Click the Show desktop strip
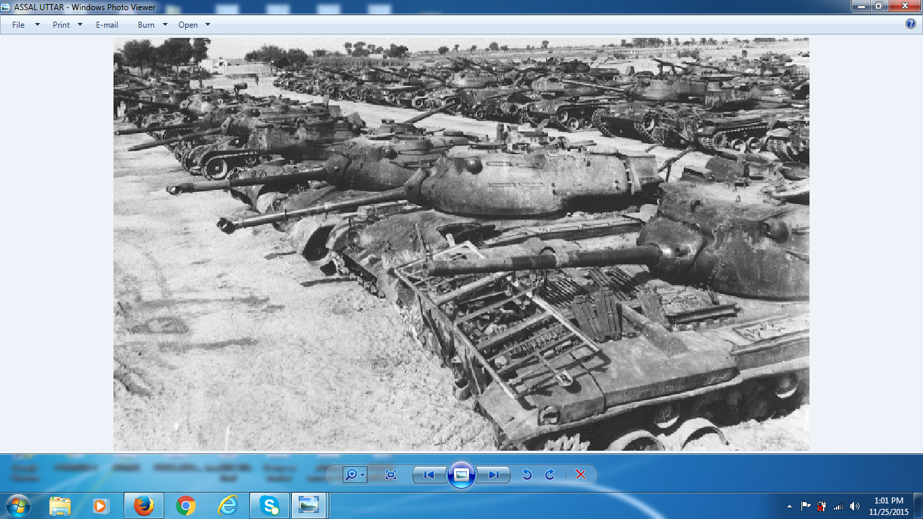Image resolution: width=923 pixels, height=519 pixels. 919,505
